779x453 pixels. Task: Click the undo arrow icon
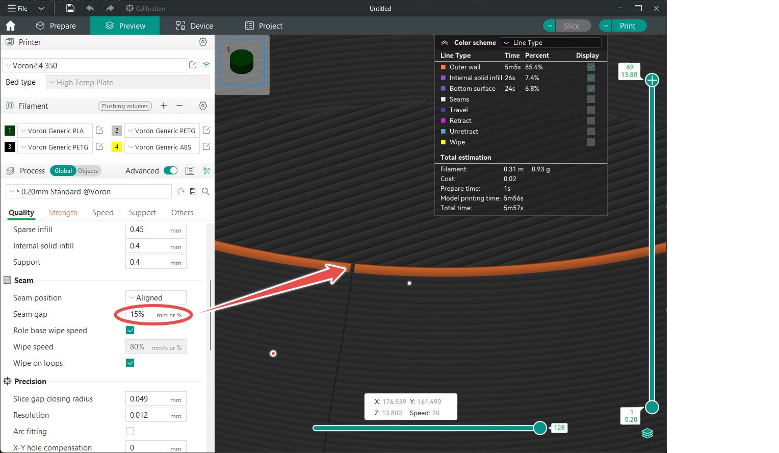pos(90,8)
